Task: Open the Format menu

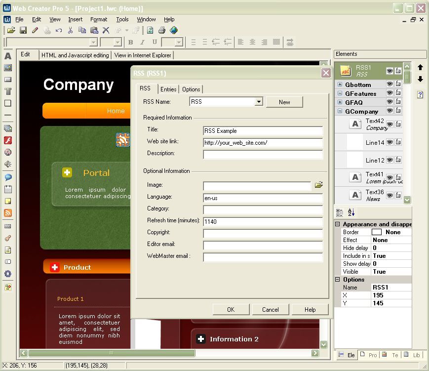Action: [99, 19]
